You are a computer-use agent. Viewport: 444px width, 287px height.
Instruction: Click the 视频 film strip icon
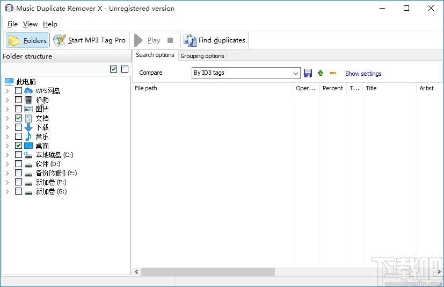tap(28, 100)
